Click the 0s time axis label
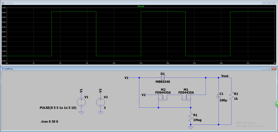Image resolution: width=278 pixels, height=132 pixels. (x=7, y=63)
